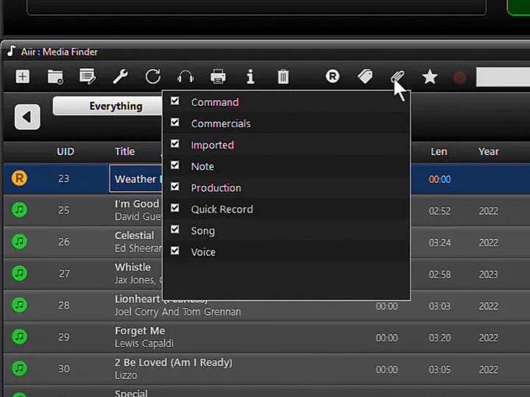
Task: Open the wrench settings tool
Action: click(x=120, y=76)
